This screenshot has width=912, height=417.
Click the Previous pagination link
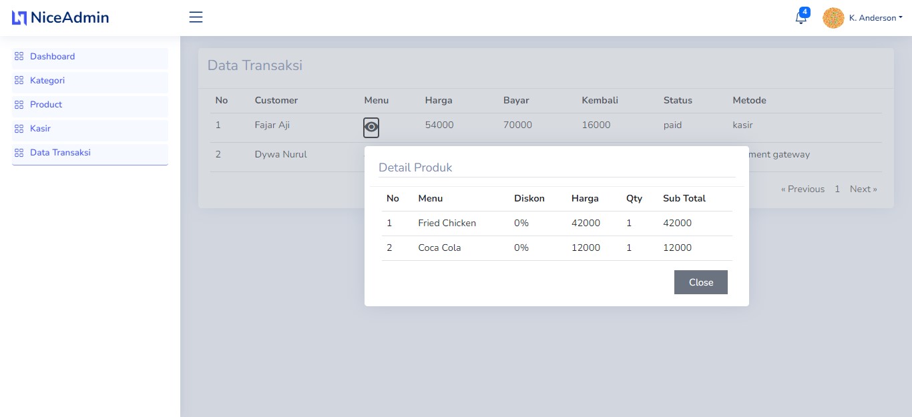click(803, 189)
